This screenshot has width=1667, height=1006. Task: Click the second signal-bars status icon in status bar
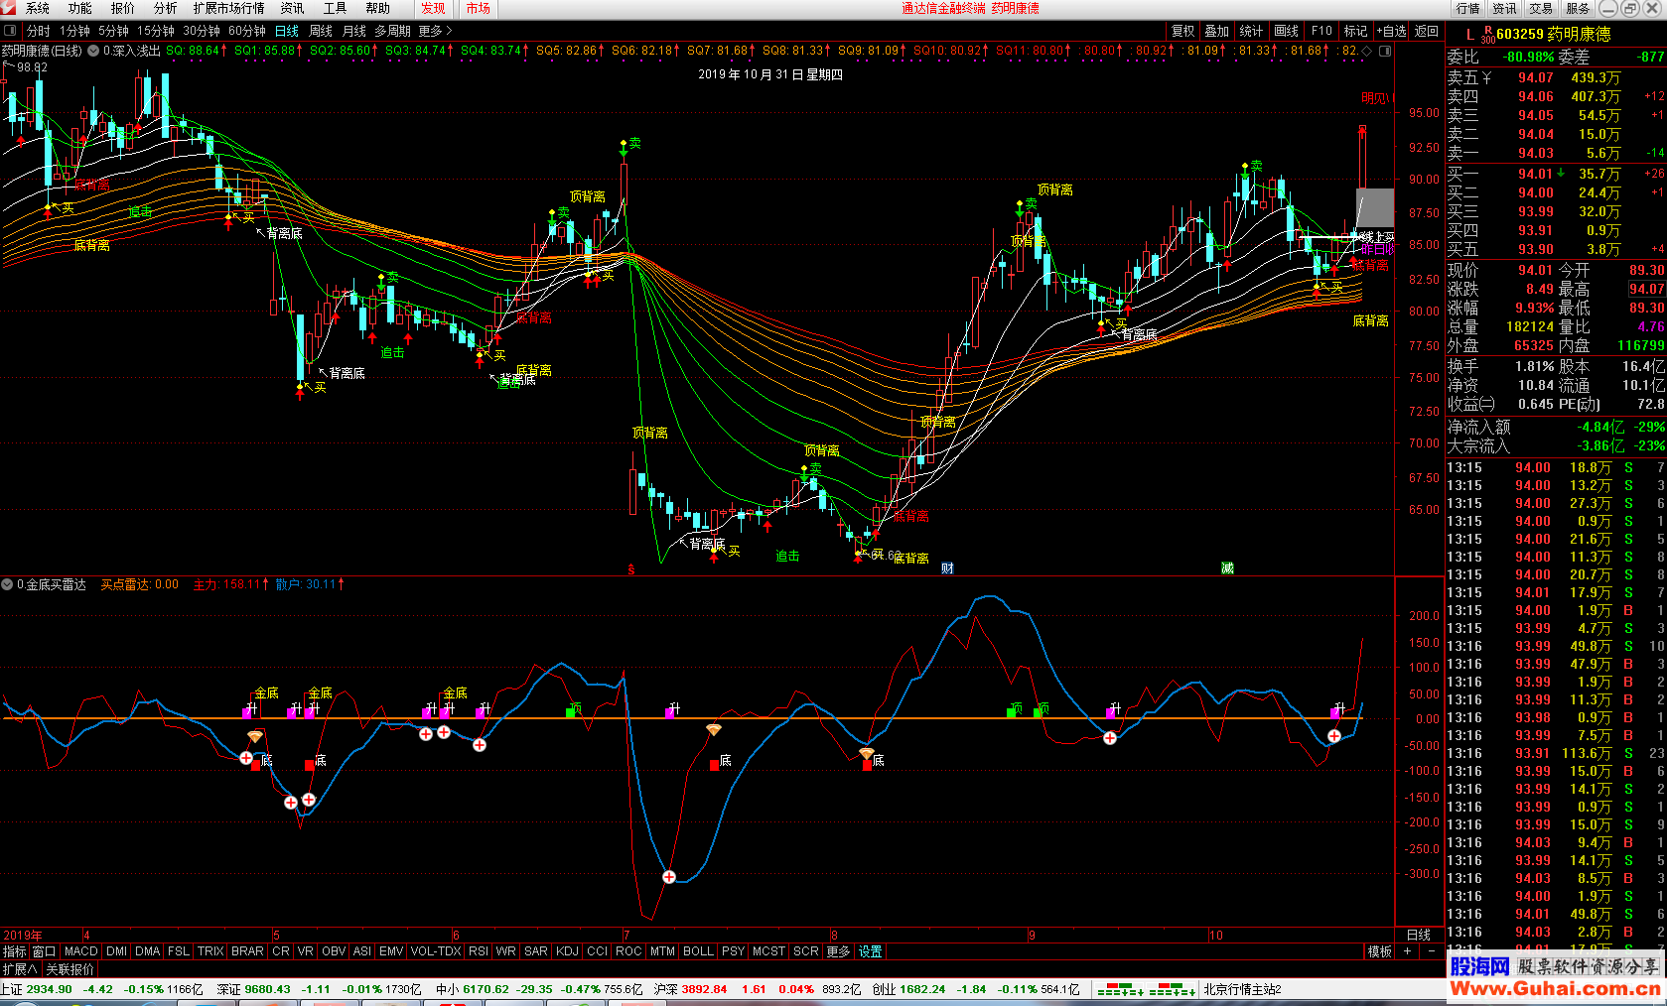pos(1172,989)
